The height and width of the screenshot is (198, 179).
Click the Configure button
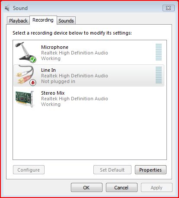[x=29, y=170]
